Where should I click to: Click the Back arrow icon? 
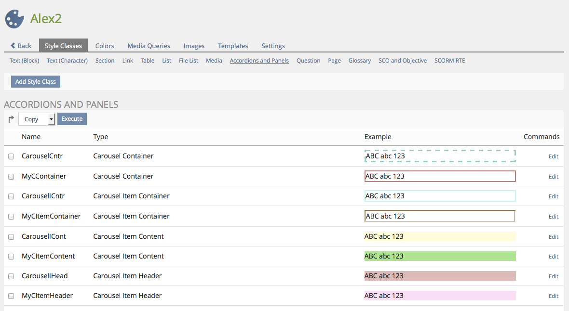[x=13, y=46]
